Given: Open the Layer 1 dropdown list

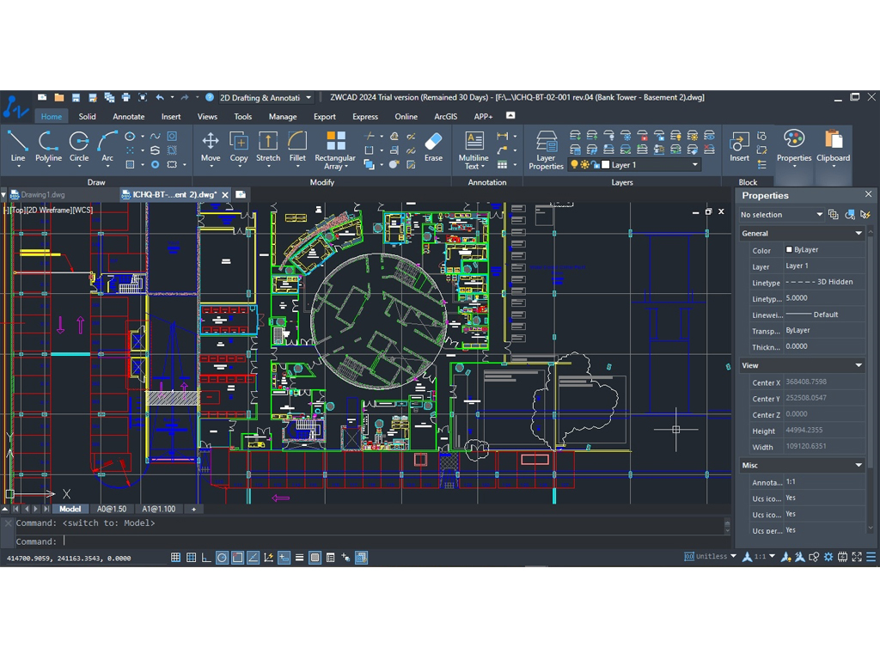Looking at the screenshot, I should 695,165.
